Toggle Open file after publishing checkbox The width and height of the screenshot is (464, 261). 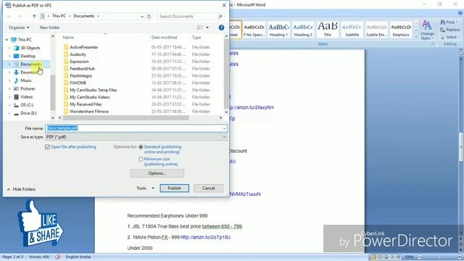pyautogui.click(x=47, y=146)
